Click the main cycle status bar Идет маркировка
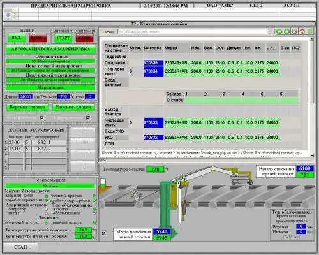Screen dimensions: 319x255 (x=50, y=61)
